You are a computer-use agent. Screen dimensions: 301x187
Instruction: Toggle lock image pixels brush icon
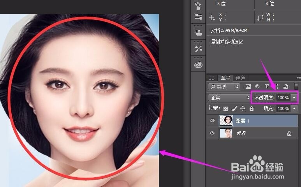coord(234,108)
